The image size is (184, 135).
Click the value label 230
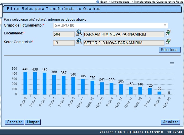point(112,80)
